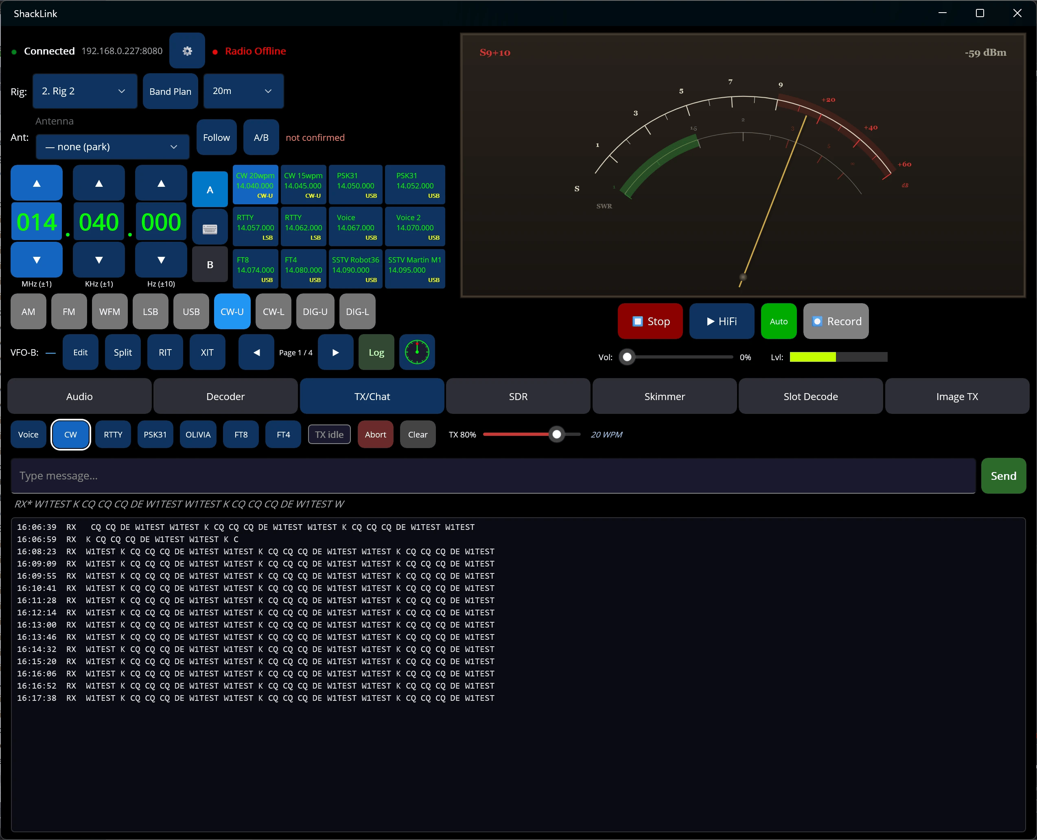Viewport: 1037px width, 840px height.
Task: Send the typed message
Action: (x=1003, y=476)
